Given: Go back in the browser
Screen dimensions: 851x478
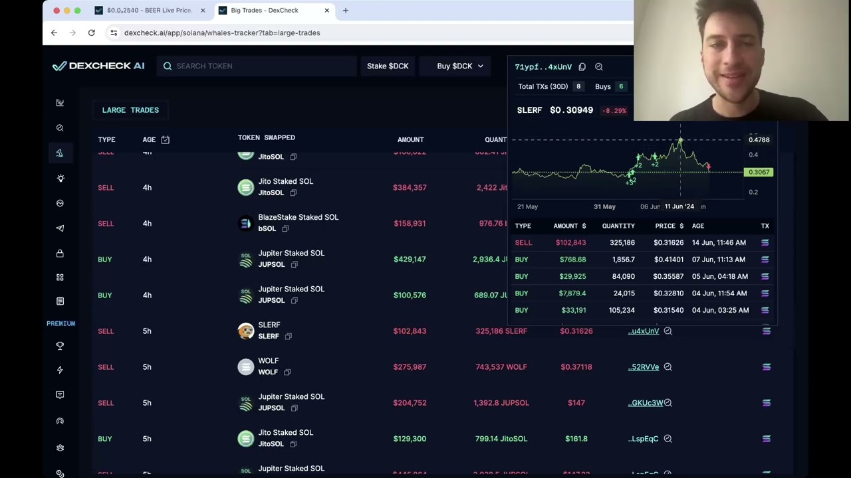Looking at the screenshot, I should pos(54,33).
